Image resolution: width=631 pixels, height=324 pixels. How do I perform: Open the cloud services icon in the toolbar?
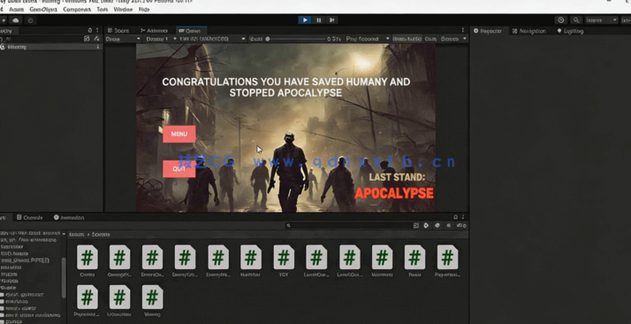click(16, 20)
